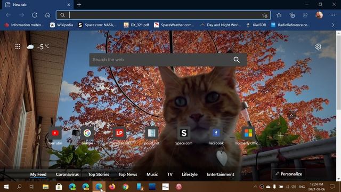This screenshot has width=341, height=192.
Task: Open Google quick link tile
Action: tap(87, 136)
